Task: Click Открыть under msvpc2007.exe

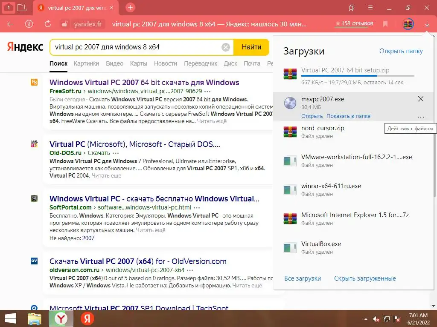Action: (x=312, y=116)
